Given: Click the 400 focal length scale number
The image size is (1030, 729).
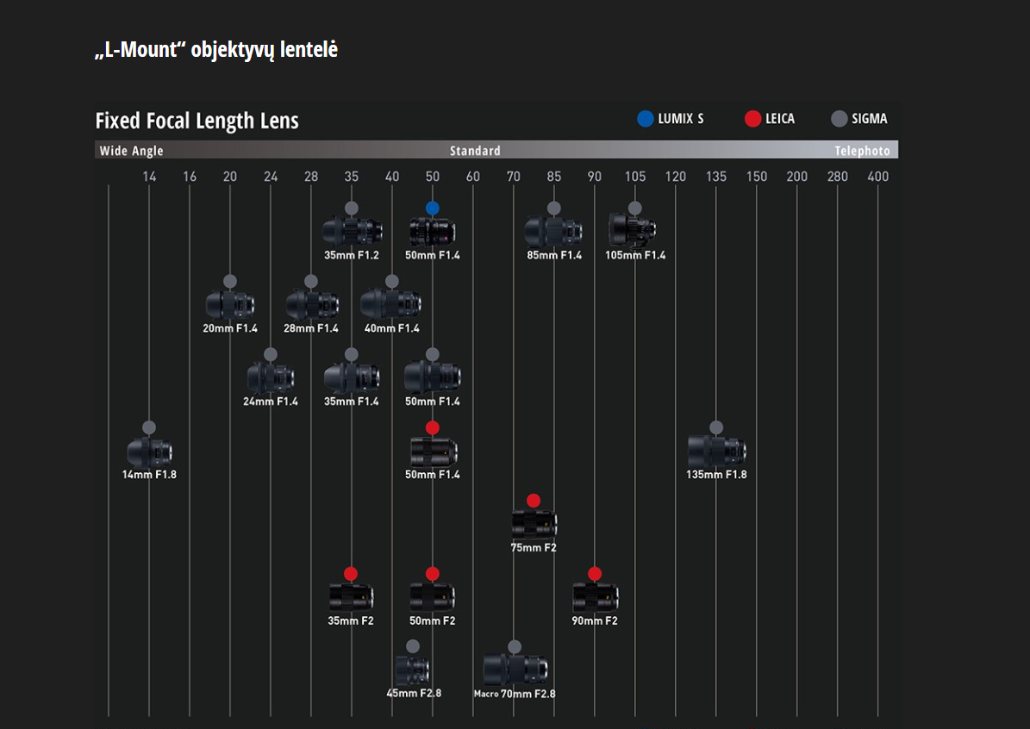Looking at the screenshot, I should [877, 177].
